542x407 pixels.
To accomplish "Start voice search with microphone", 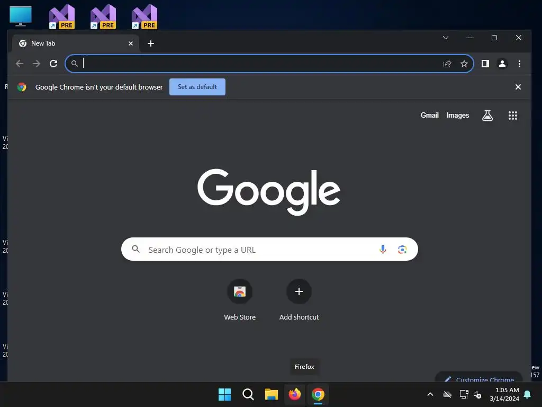I will point(383,250).
